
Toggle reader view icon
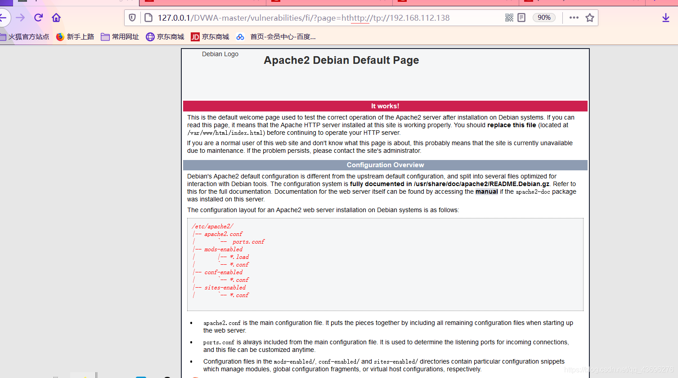[x=521, y=18]
